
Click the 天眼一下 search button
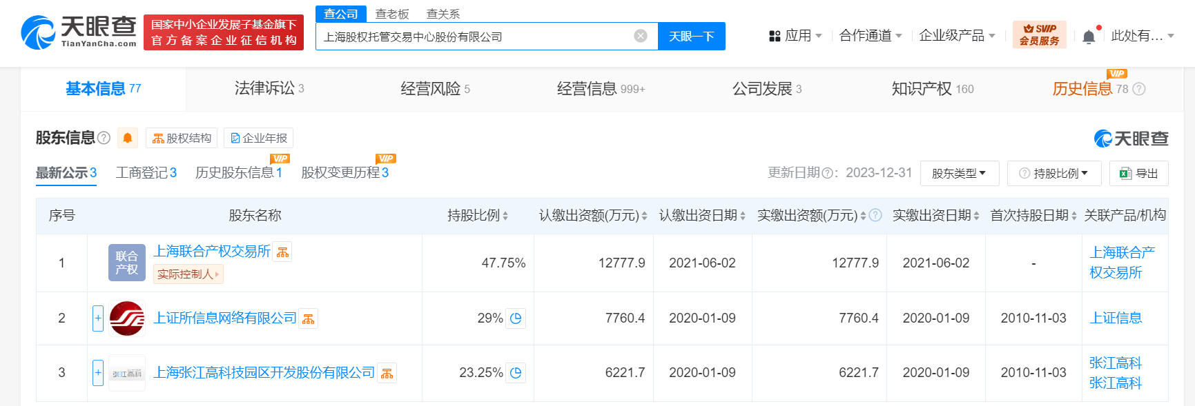pyautogui.click(x=692, y=37)
